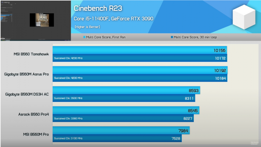Click the Asrock B560 Pro4 label
Viewport: 261px width, 147px height.
34,114
